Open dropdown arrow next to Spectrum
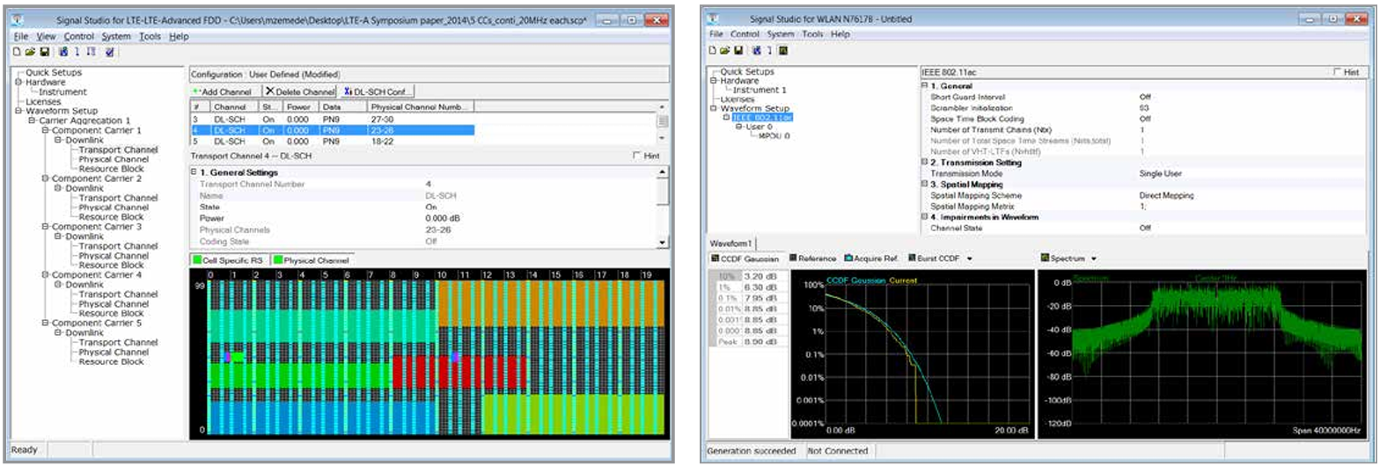Screen dimensions: 1387x473 coord(1094,259)
